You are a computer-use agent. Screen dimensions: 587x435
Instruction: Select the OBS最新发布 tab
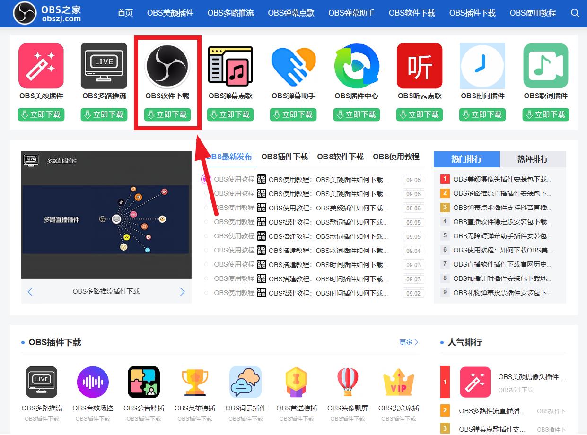(231, 157)
